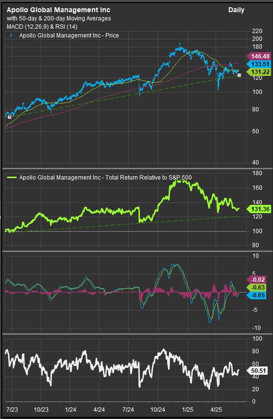273x419 pixels.
Task: Select the 146.48 200-day average value tag
Action: coord(258,56)
